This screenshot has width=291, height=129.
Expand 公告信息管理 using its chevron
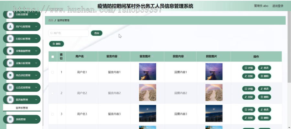tap(36, 87)
